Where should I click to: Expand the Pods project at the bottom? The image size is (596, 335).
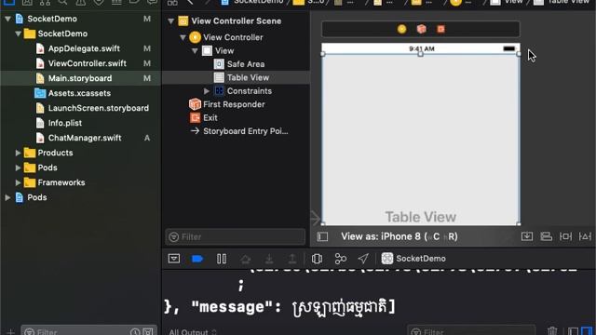[8, 197]
